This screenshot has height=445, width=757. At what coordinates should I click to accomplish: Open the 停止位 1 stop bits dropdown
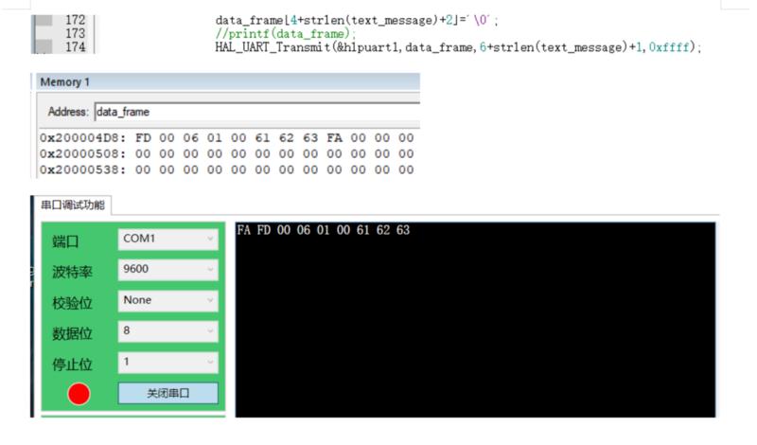pos(168,362)
